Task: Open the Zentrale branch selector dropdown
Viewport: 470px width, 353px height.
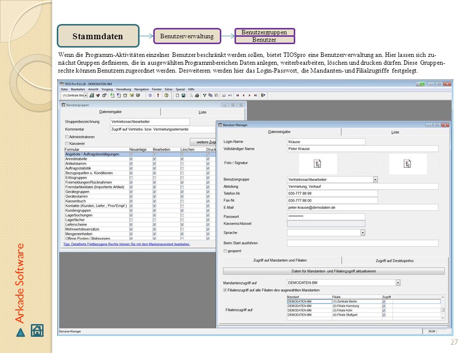Action: pos(86,96)
